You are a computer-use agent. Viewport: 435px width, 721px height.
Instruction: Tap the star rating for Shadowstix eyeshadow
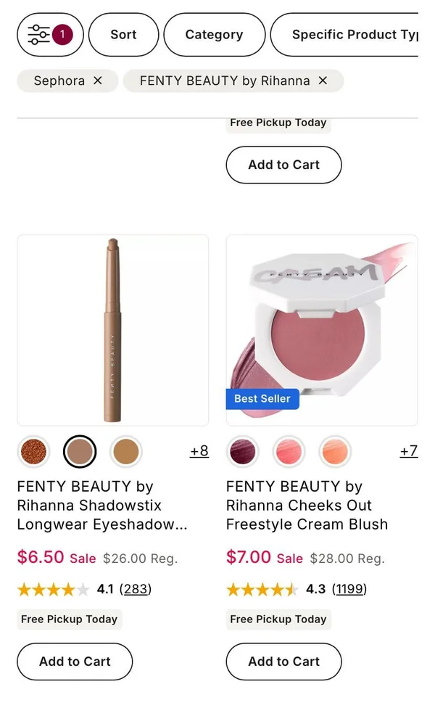coord(53,589)
